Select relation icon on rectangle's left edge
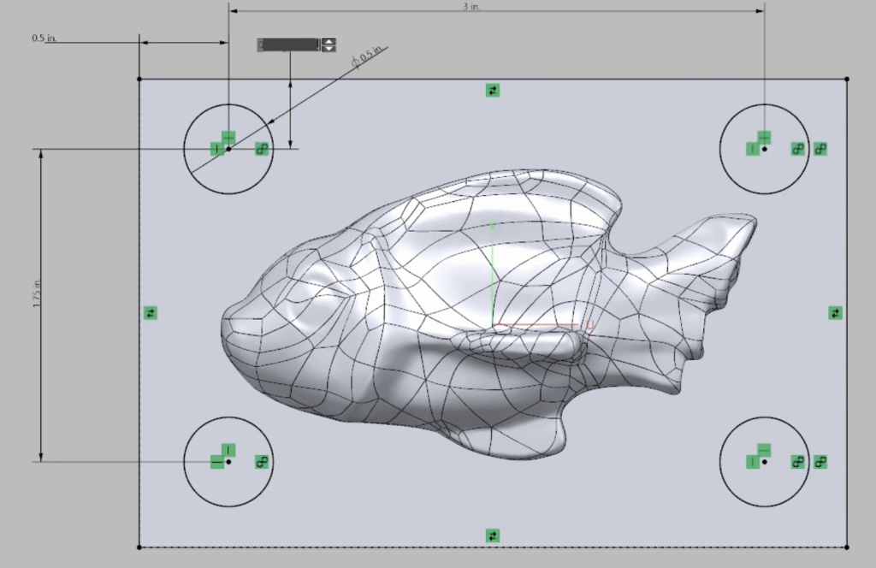The width and height of the screenshot is (876, 568). 151,313
